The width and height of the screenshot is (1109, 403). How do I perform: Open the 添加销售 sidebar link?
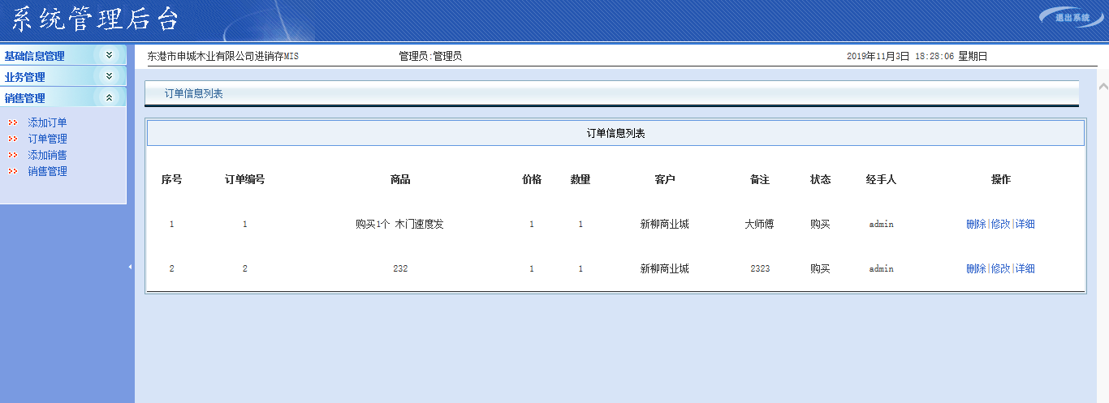coord(47,155)
